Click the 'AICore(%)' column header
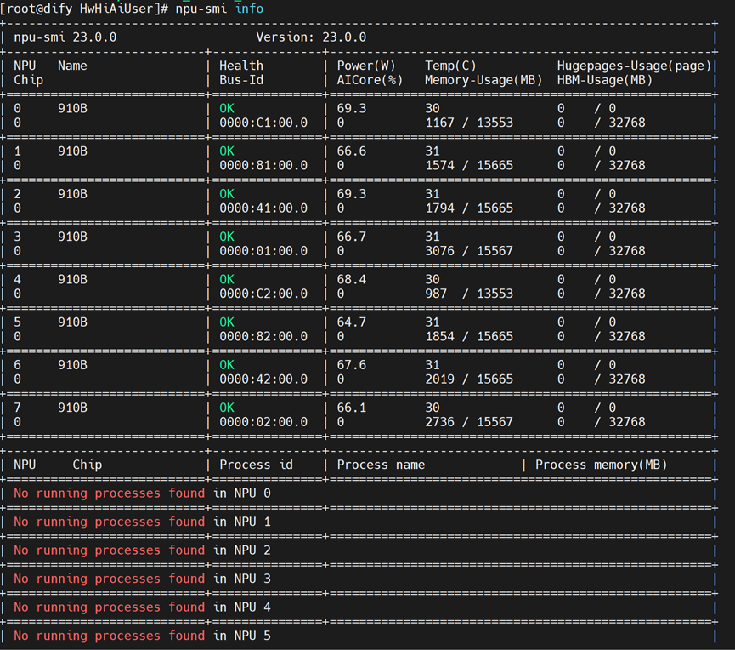This screenshot has height=650, width=735. point(370,80)
